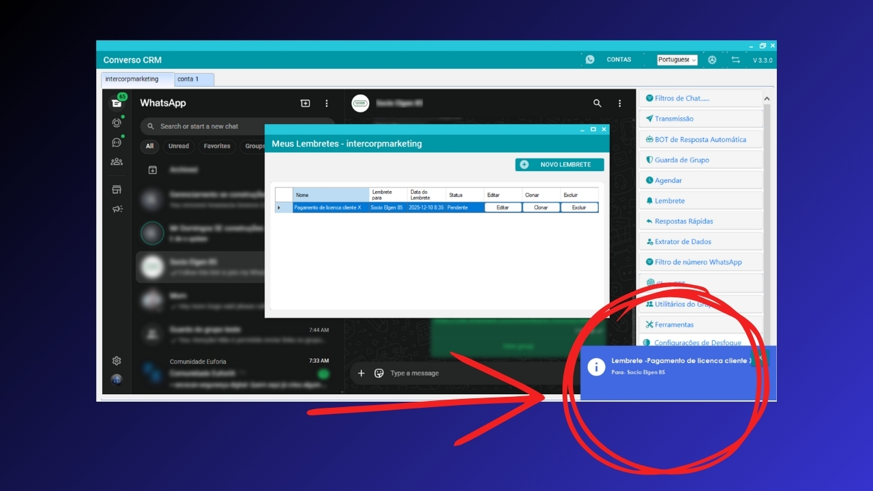Viewport: 873px width, 491px height.
Task: Search within the open conversation
Action: [x=597, y=103]
